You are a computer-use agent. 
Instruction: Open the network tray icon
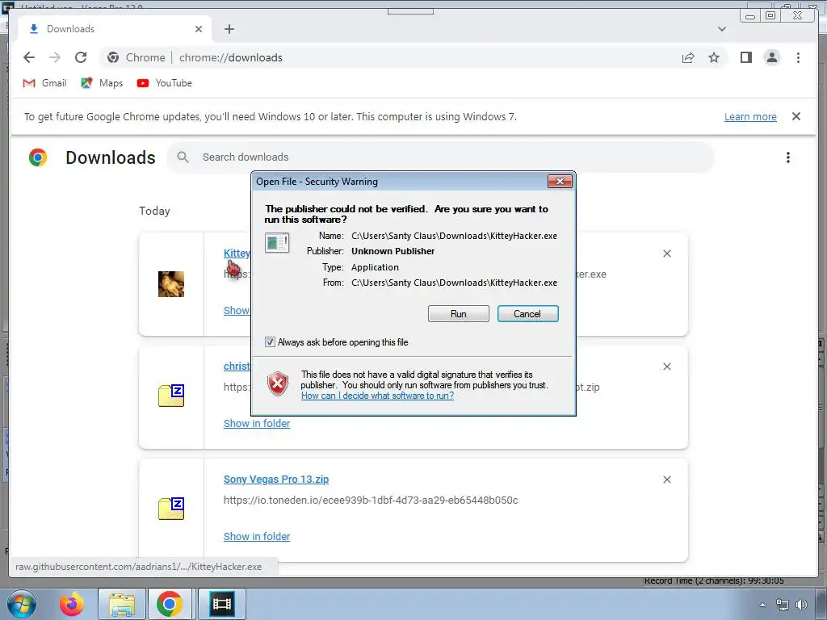782,605
